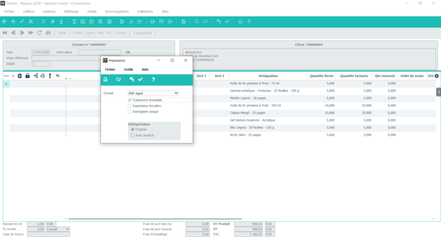The image size is (441, 237).
Task: Open the Interrogations menu
Action: click(x=117, y=11)
